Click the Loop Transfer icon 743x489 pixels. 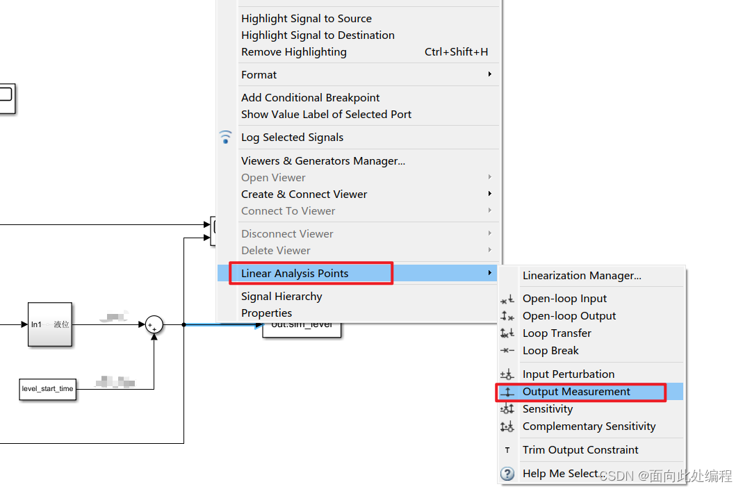pos(507,333)
